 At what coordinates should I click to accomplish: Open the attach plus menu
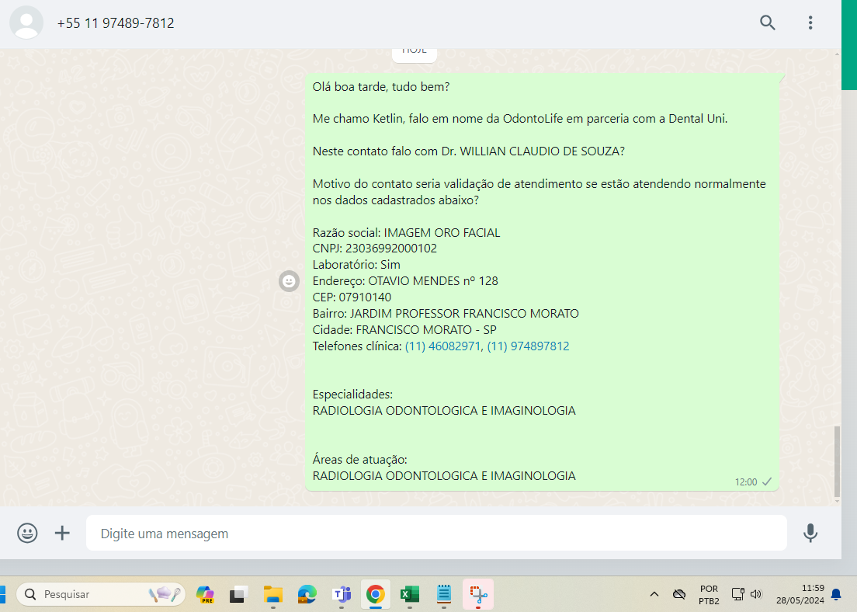click(x=62, y=533)
